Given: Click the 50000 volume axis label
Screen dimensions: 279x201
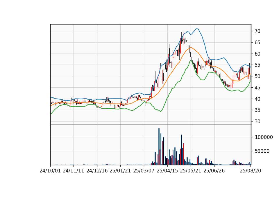Looking at the screenshot, I should point(262,151).
